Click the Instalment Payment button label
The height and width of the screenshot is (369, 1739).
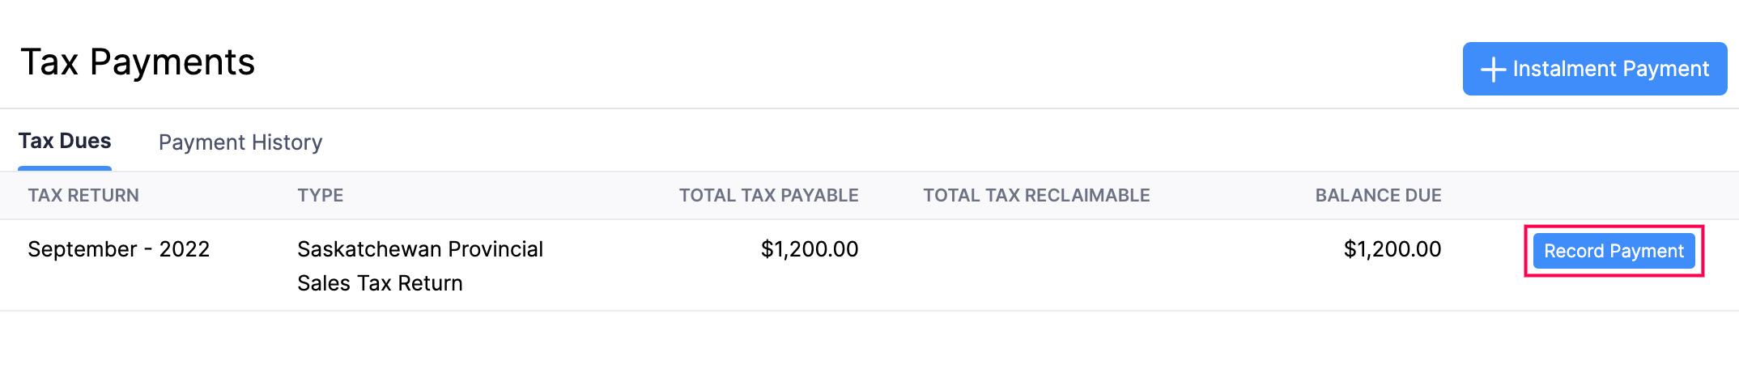pos(1610,70)
